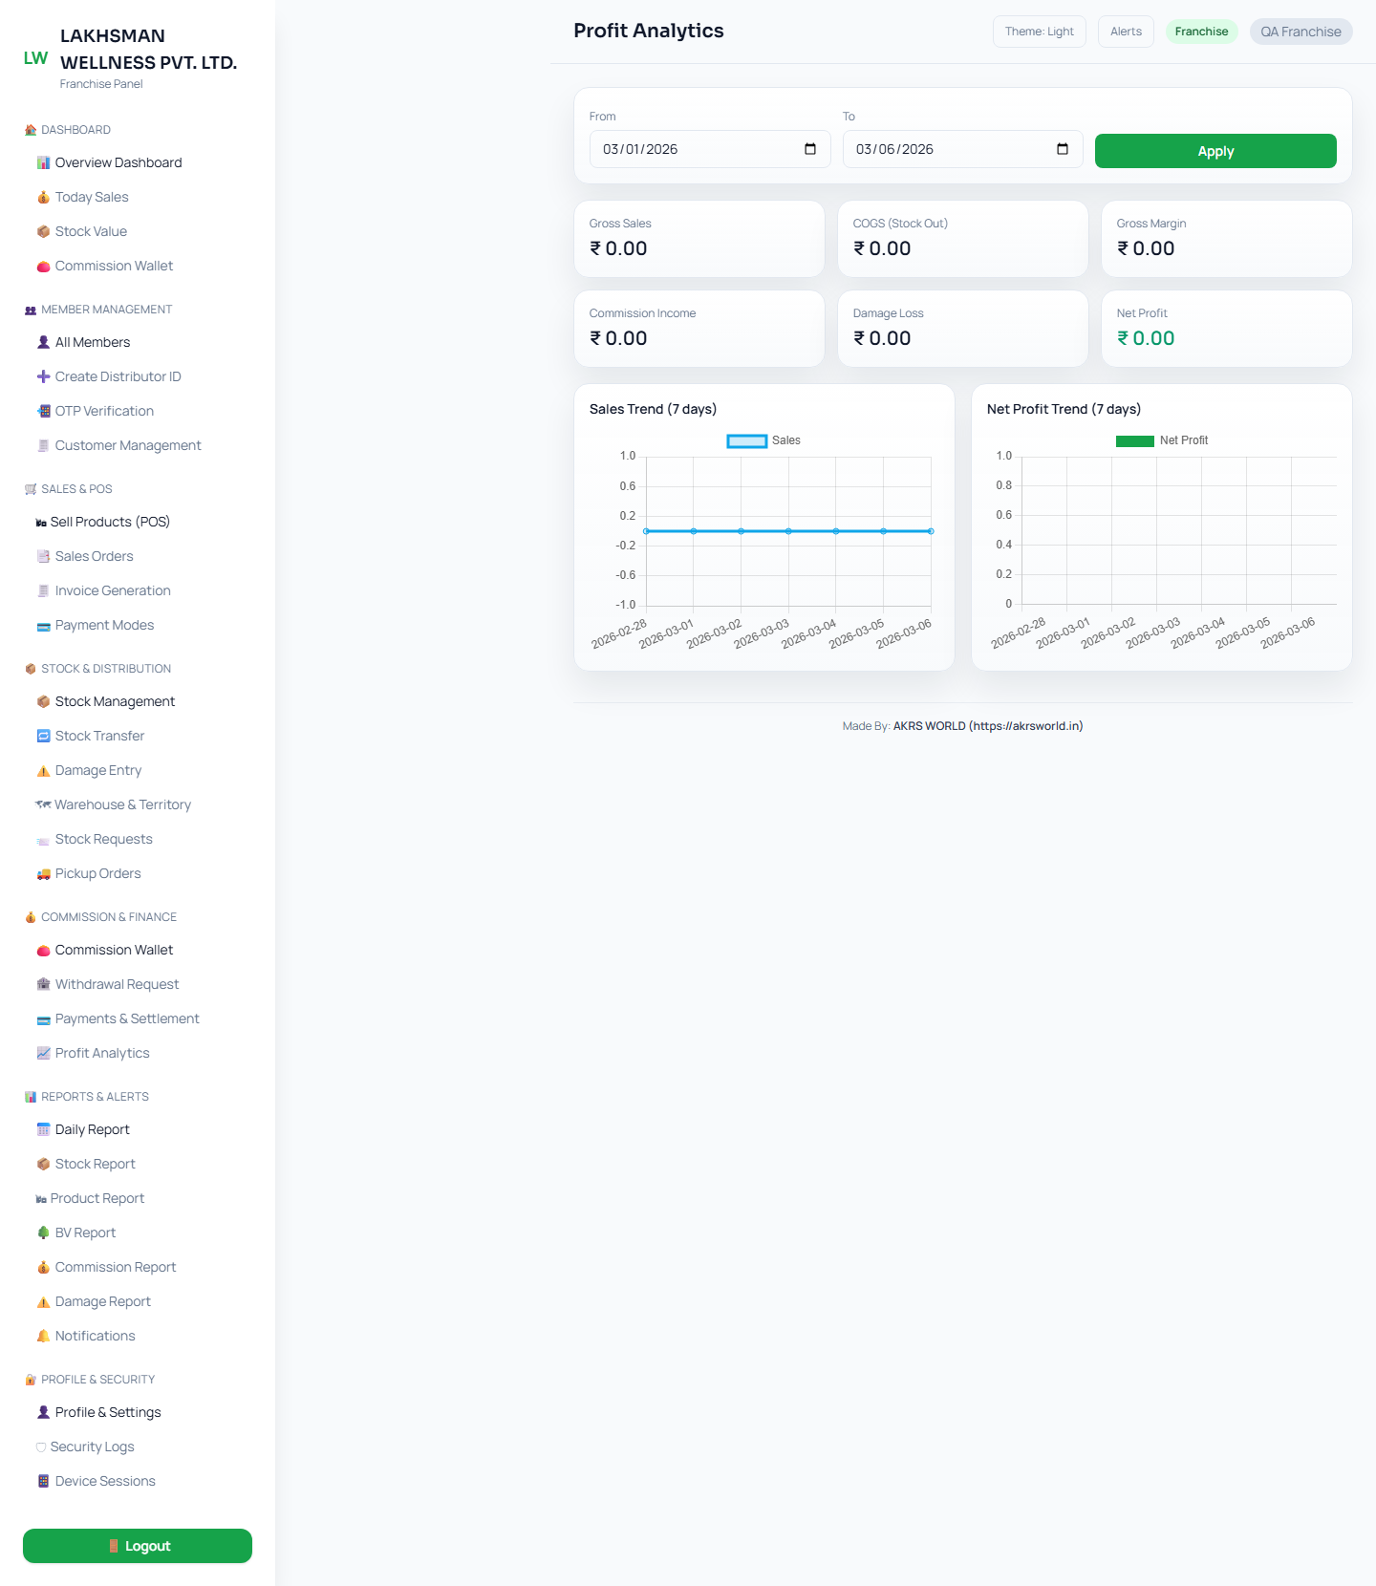
Task: Open the From date calendar picker
Action: coord(810,149)
